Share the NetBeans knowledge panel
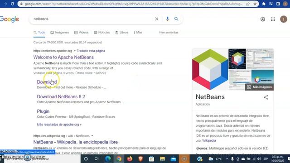 click(x=266, y=97)
